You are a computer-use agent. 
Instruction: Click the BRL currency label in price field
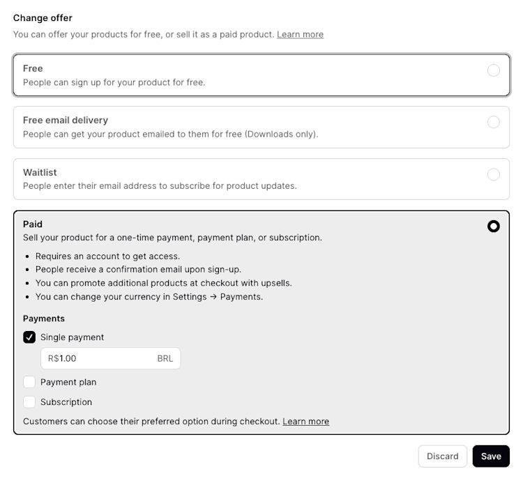(165, 358)
